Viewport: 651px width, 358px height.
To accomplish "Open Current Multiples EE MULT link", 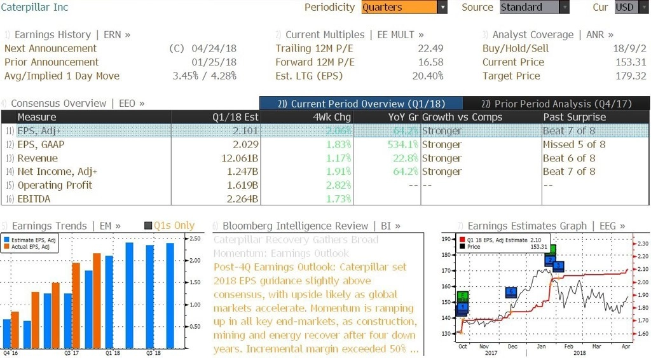I will coord(350,35).
